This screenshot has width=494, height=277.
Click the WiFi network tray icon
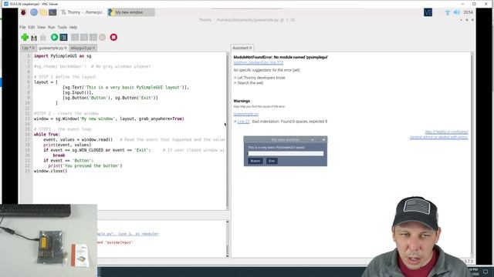[448, 12]
